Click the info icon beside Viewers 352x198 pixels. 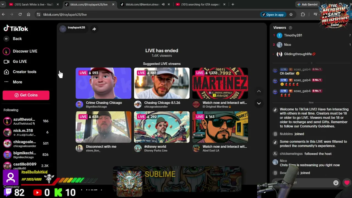pyautogui.click(x=290, y=28)
